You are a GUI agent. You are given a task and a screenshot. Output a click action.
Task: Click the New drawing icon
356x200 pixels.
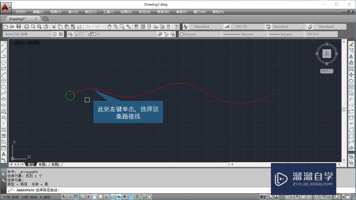6,27
